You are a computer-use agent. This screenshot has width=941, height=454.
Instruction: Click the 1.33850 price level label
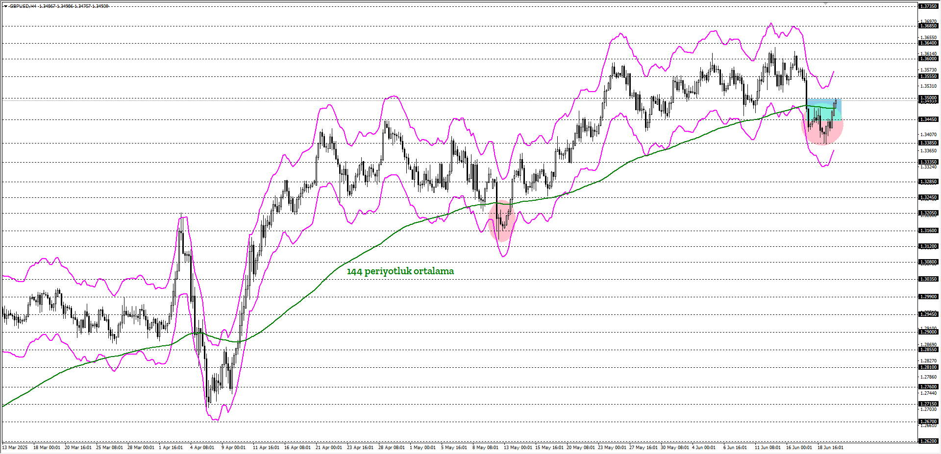coord(928,143)
